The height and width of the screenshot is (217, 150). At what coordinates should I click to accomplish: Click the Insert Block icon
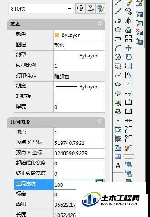click(x=117, y=103)
